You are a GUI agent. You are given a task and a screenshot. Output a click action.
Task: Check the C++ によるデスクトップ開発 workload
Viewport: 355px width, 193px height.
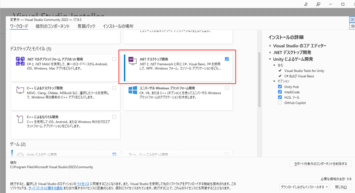(114, 88)
